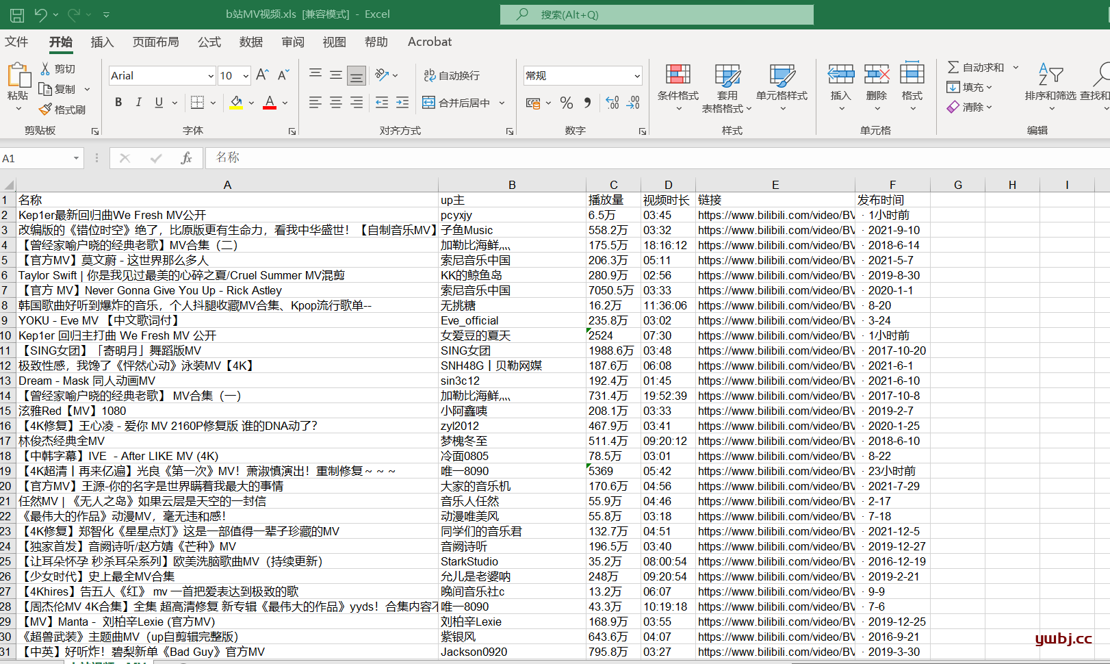Image resolution: width=1110 pixels, height=664 pixels.
Task: Click the Copy button
Action: click(58, 89)
